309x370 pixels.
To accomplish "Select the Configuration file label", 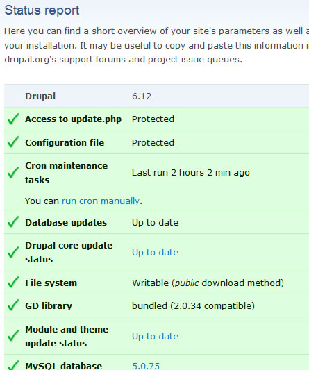I will point(65,142).
